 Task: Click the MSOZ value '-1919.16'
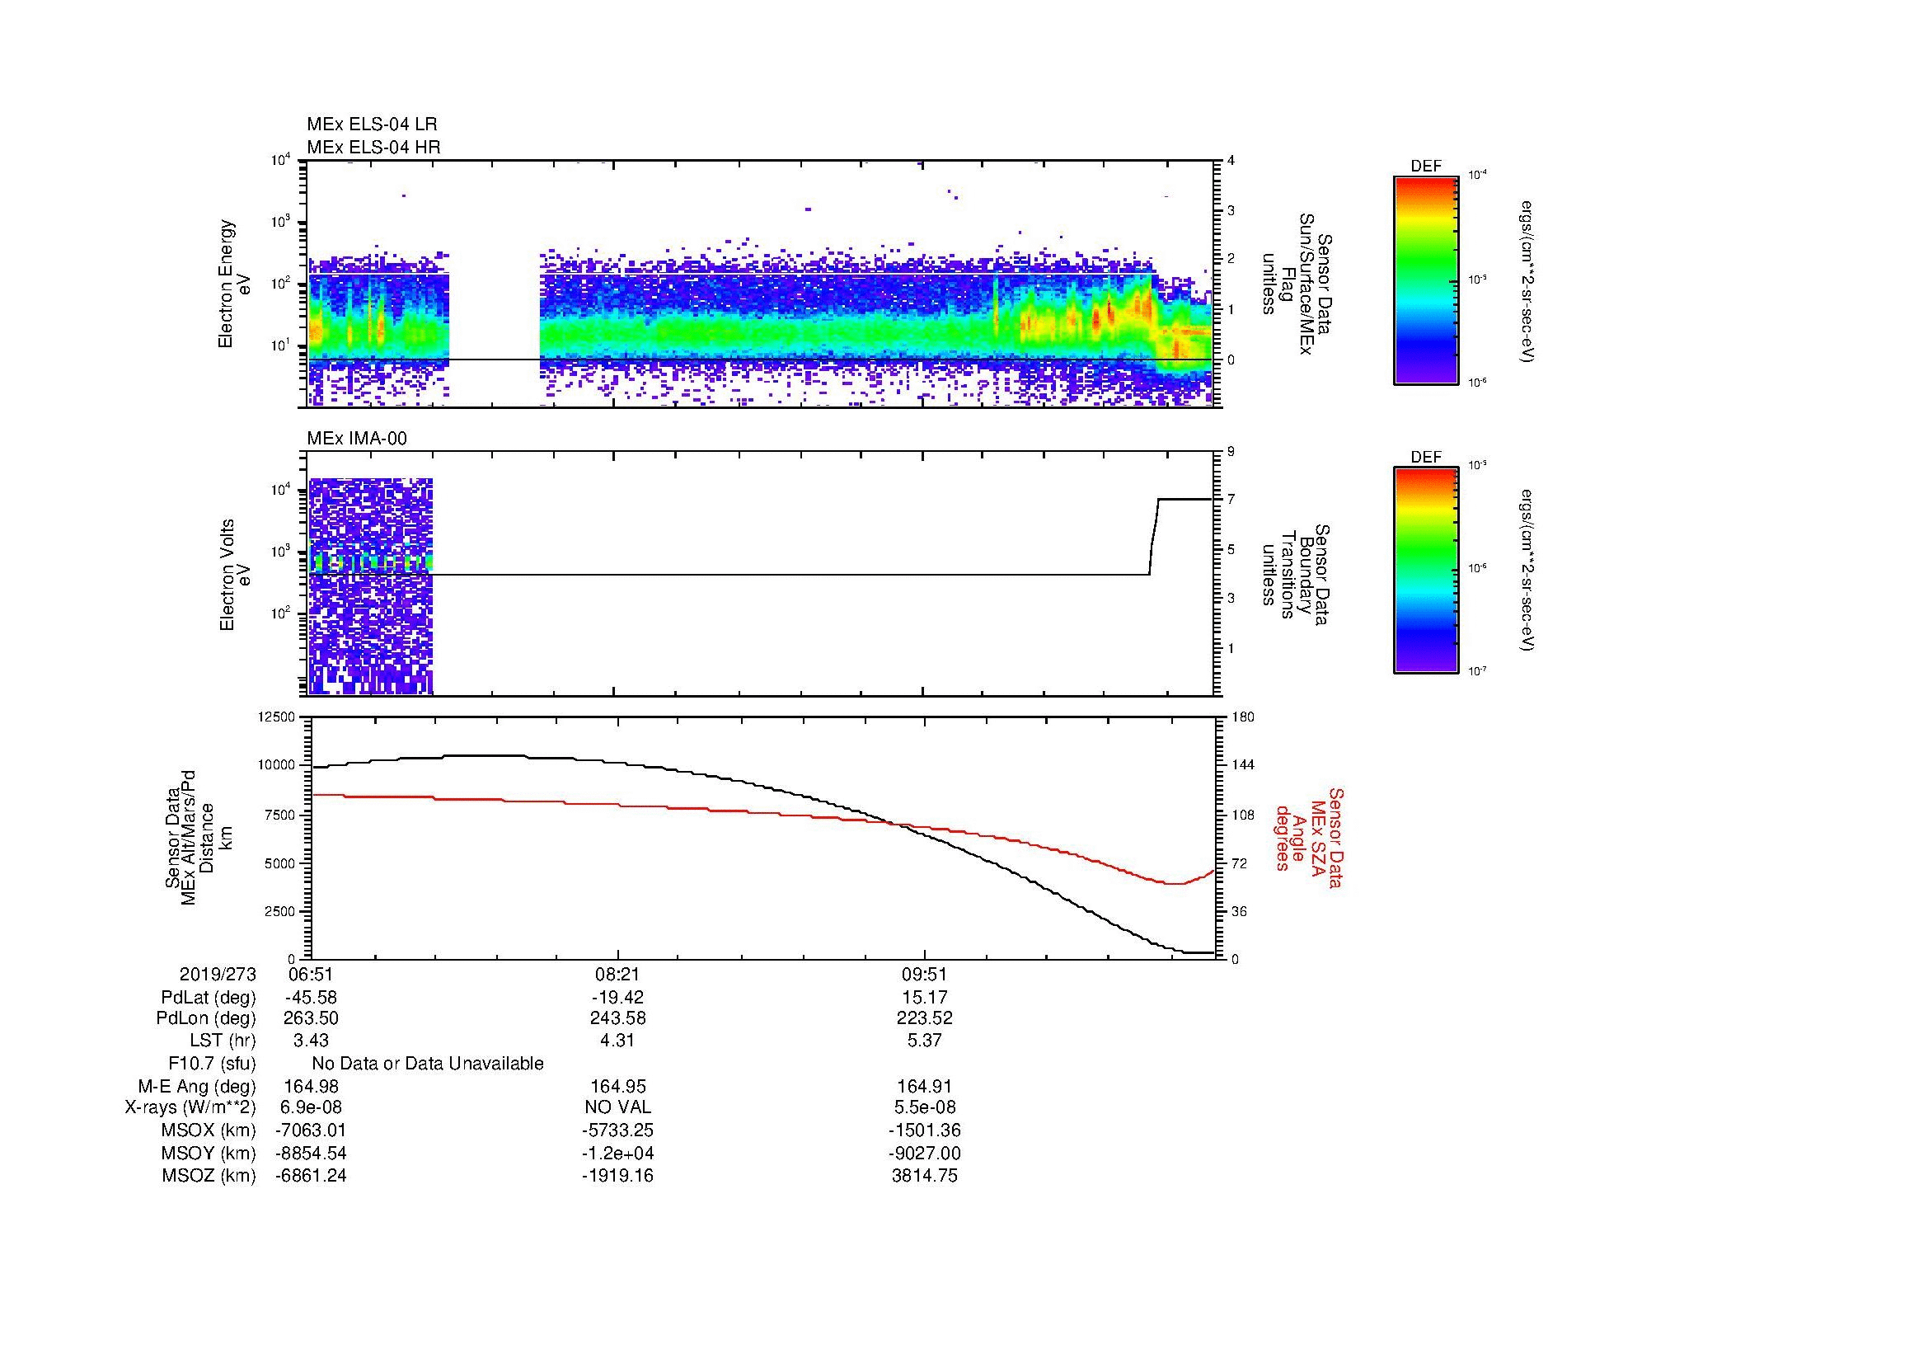(x=617, y=1176)
